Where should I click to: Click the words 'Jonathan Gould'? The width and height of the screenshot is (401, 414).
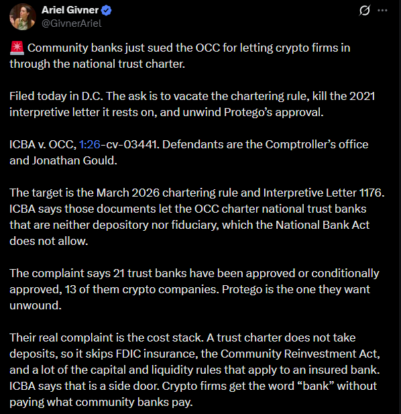coord(73,160)
